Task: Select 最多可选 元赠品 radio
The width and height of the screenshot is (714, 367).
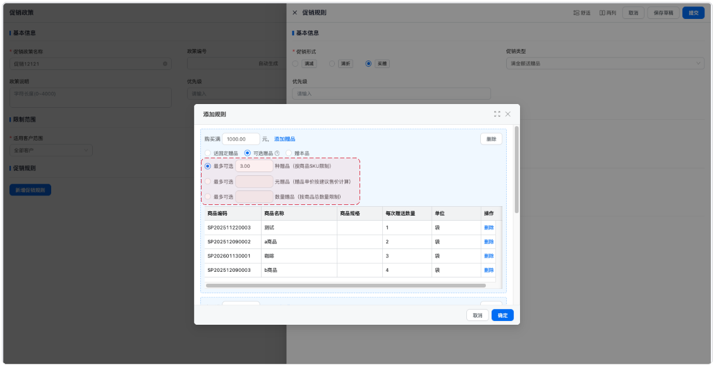Action: pyautogui.click(x=208, y=182)
